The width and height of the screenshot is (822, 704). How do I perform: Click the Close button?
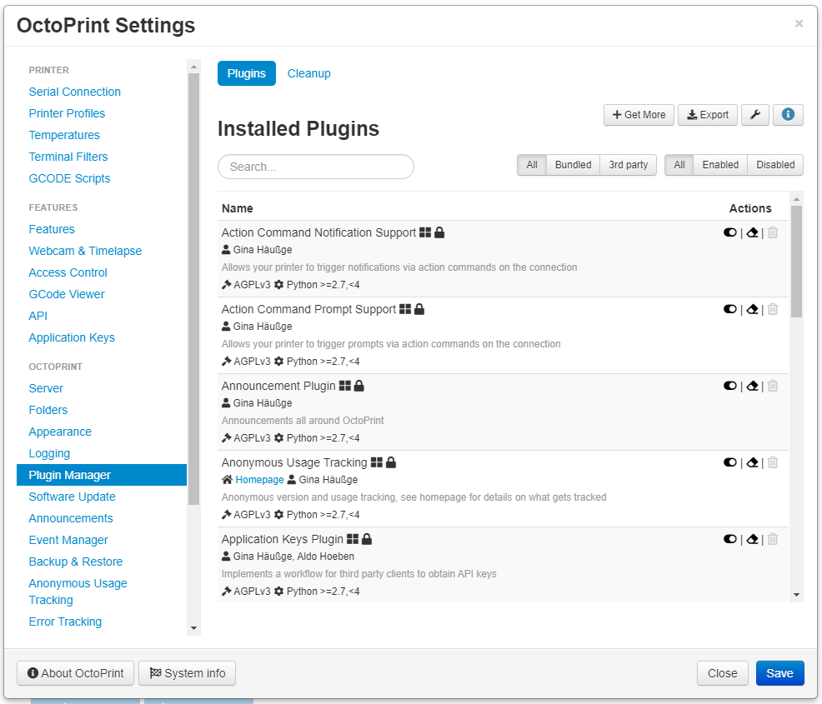pos(723,673)
